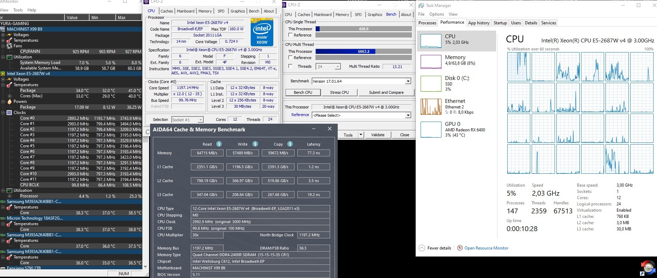Select the Core #0 clock row in HWMonitor
The width and height of the screenshot is (657, 278).
(x=71, y=118)
